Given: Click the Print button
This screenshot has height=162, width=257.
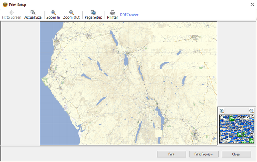Looking at the screenshot, I should click(x=171, y=154).
